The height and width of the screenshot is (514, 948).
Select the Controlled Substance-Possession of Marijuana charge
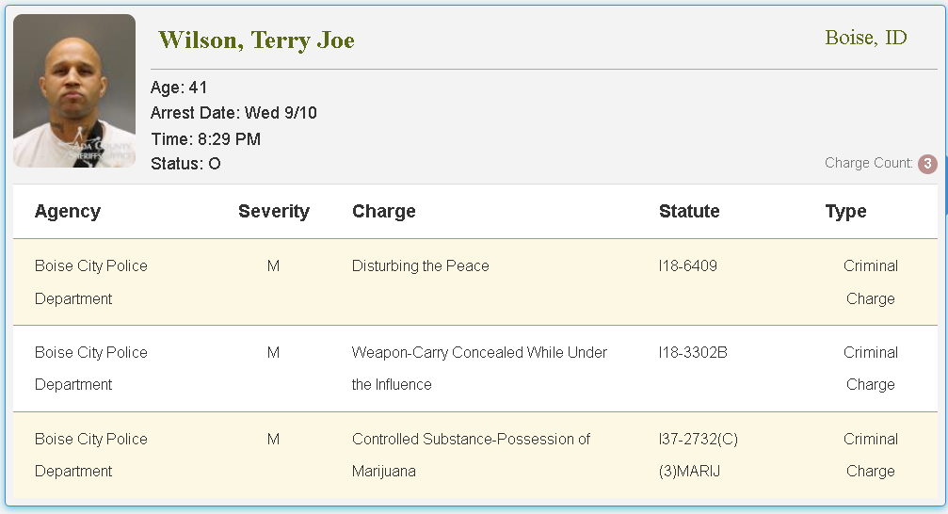(x=471, y=455)
